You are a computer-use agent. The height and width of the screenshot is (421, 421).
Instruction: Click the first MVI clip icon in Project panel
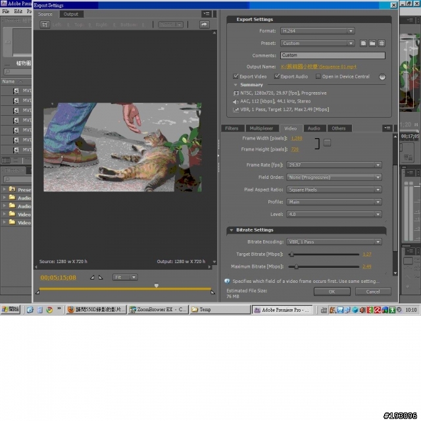pyautogui.click(x=16, y=91)
